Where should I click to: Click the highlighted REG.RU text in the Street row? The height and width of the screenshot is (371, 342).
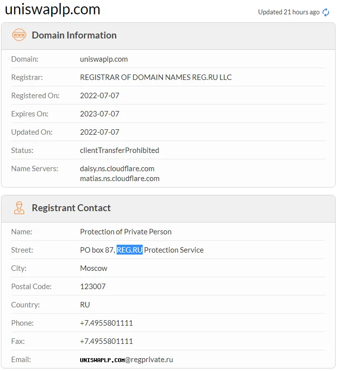(129, 250)
